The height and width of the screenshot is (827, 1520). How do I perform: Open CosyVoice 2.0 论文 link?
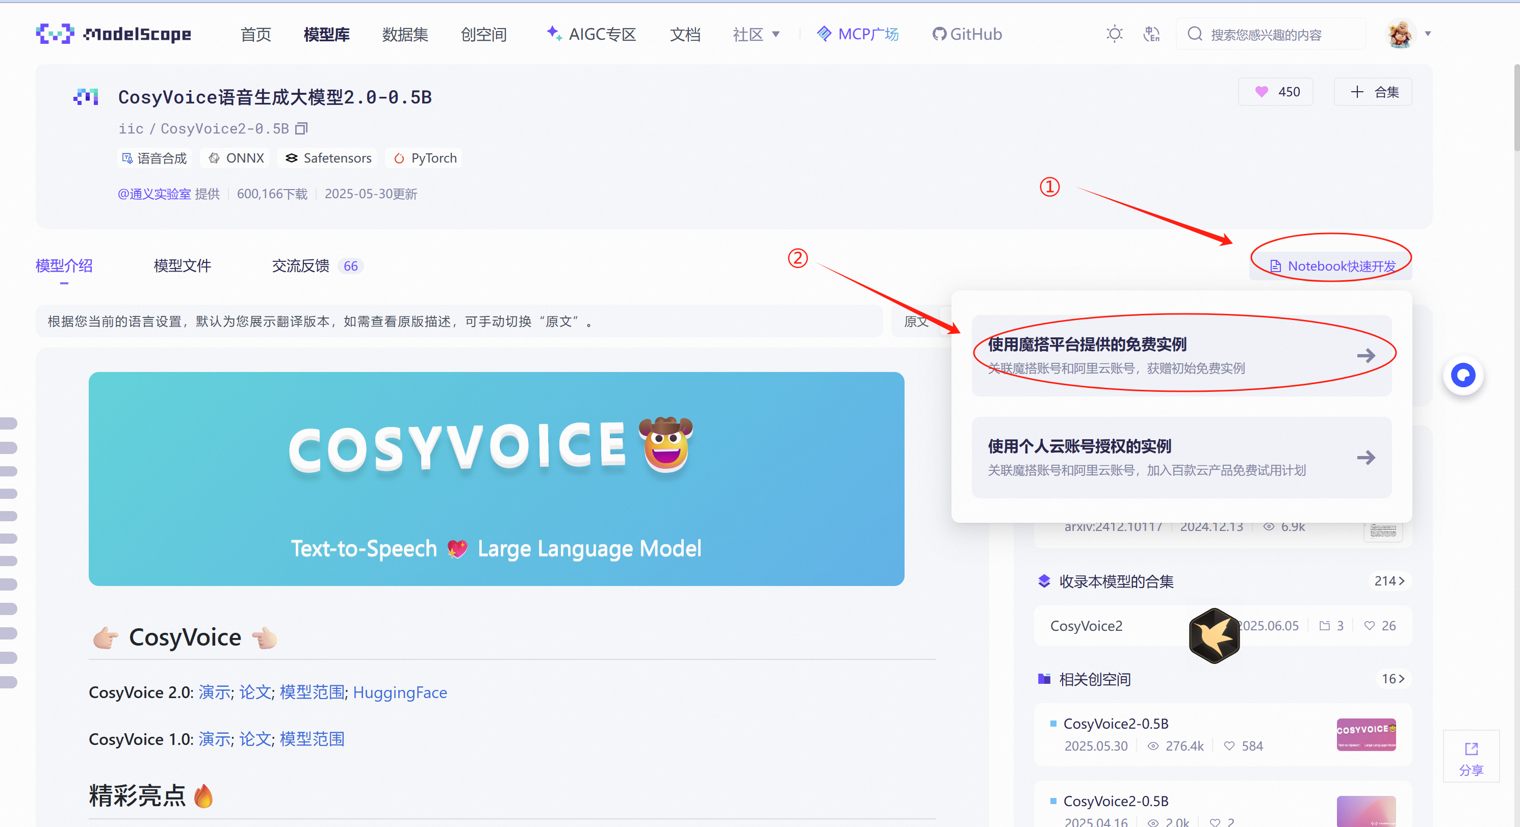(255, 692)
